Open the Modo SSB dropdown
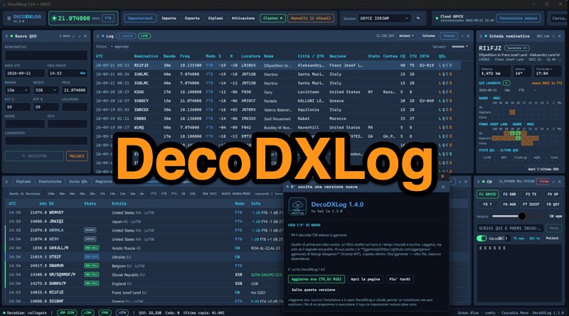Viewport: 569px width, 316px height. (x=46, y=90)
